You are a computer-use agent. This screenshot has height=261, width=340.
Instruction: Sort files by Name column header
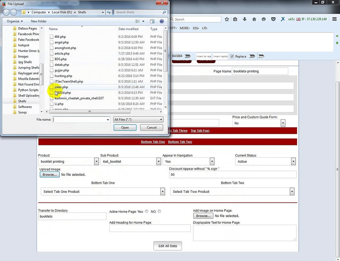[53, 29]
